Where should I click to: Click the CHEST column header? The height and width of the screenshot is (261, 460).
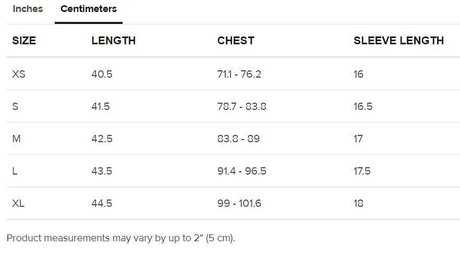coord(236,41)
